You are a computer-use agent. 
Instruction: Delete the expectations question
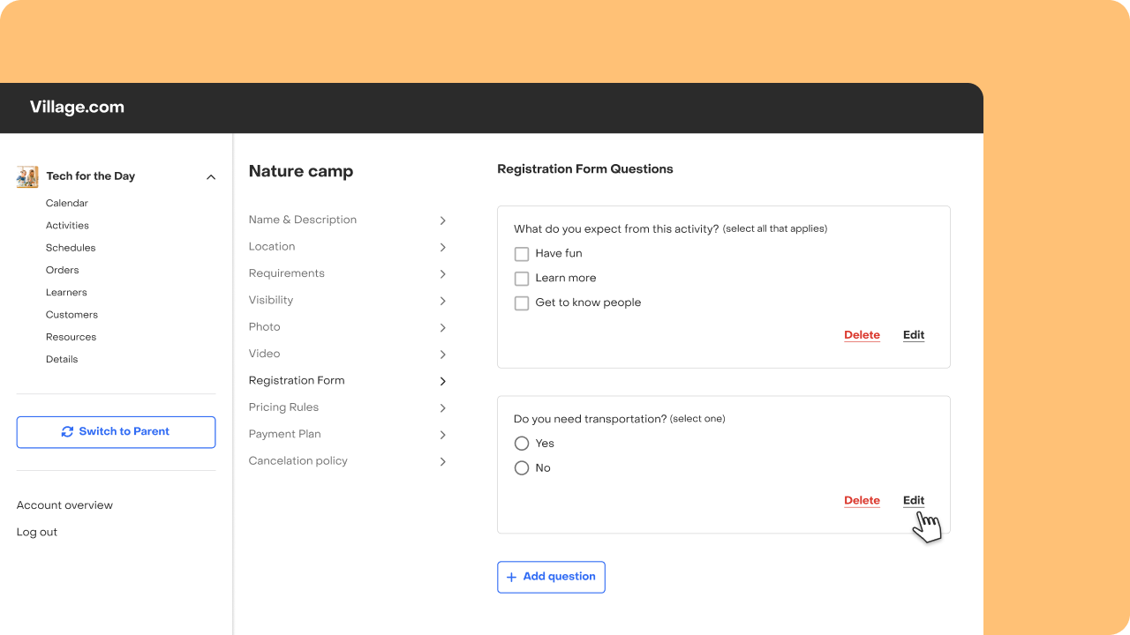tap(862, 335)
